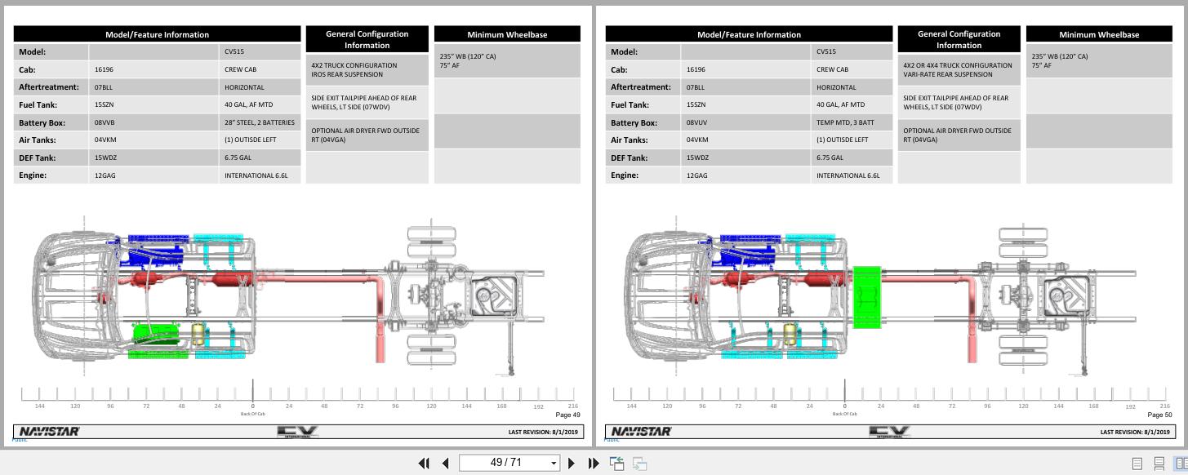Click the CV515 model value on page 49
The image size is (1188, 475).
pos(234,51)
